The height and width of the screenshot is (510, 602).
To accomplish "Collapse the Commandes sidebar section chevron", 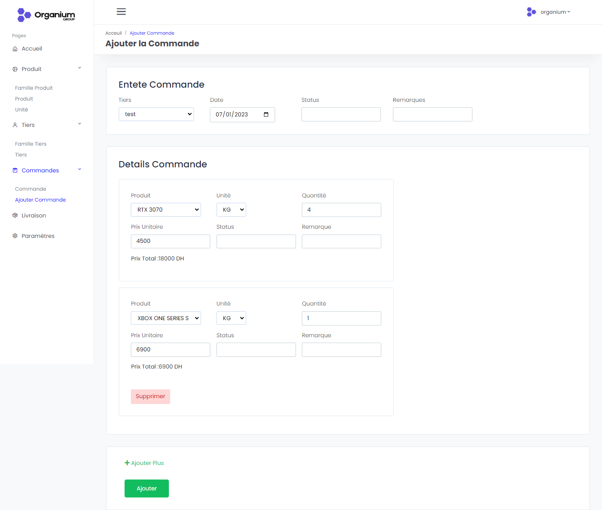I will [79, 169].
